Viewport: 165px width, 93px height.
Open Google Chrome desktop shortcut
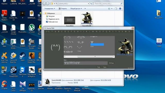[x=13, y=29]
